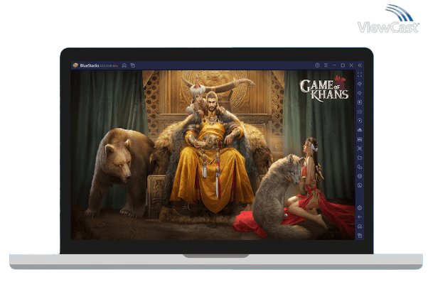Click the Android home icon in sidebar

[360, 227]
